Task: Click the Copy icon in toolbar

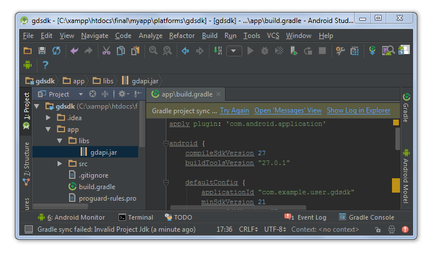Action: tap(121, 51)
